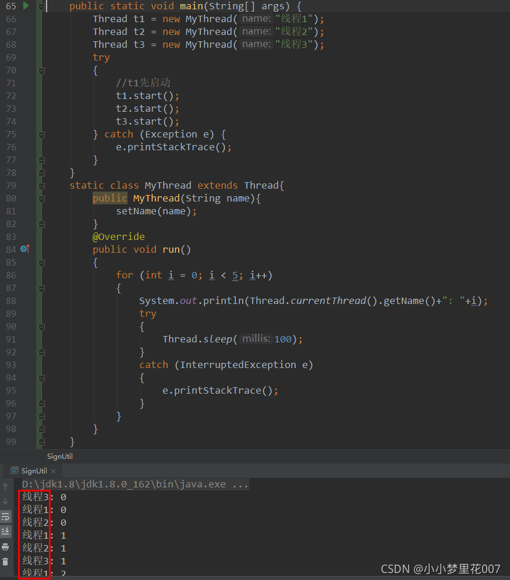
Task: Collapse the run method body at line 85
Action: [42, 263]
